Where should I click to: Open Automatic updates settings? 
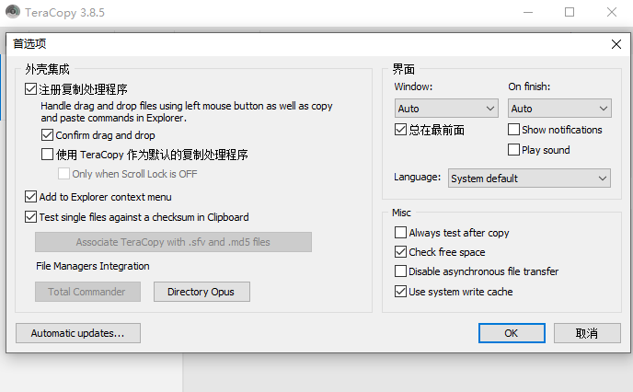[78, 333]
